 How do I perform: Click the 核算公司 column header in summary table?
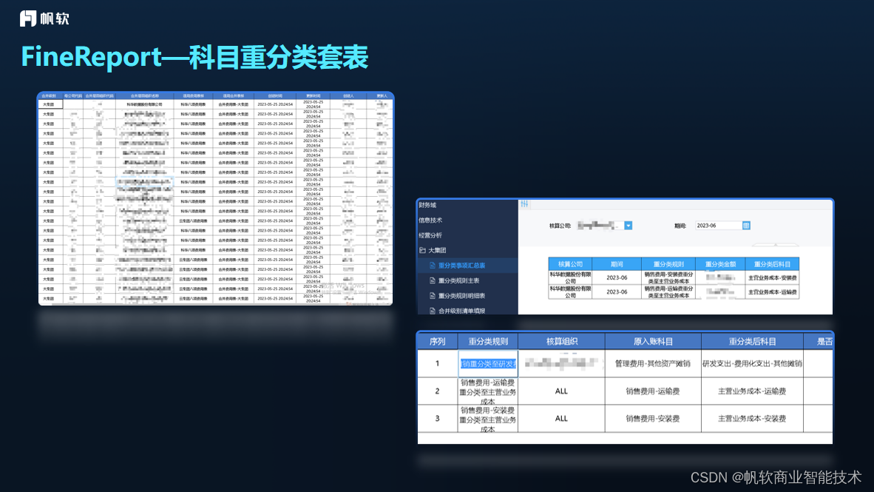tap(570, 264)
